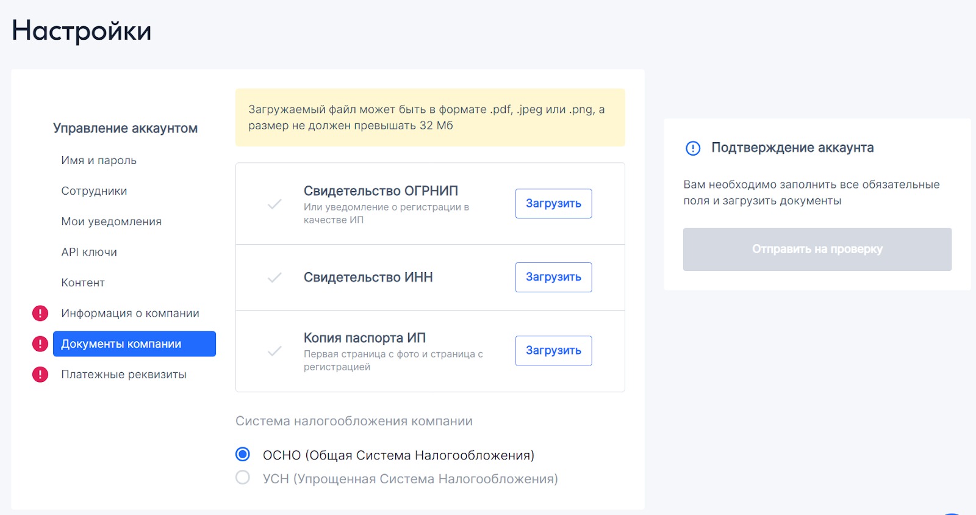Open Платежные реквизиты section
This screenshot has width=976, height=515.
click(x=124, y=374)
